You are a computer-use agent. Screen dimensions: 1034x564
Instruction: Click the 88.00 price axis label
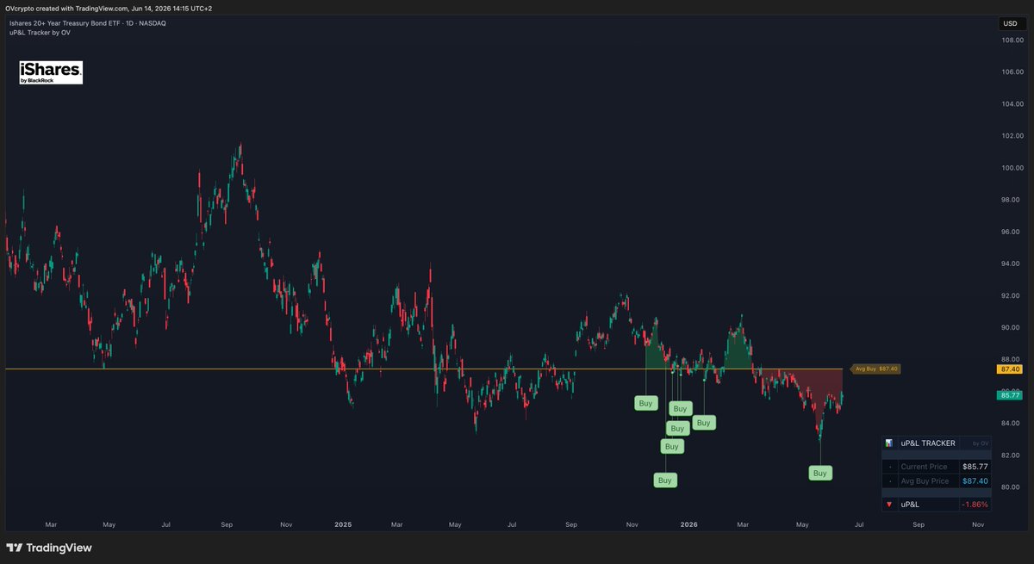[1012, 359]
